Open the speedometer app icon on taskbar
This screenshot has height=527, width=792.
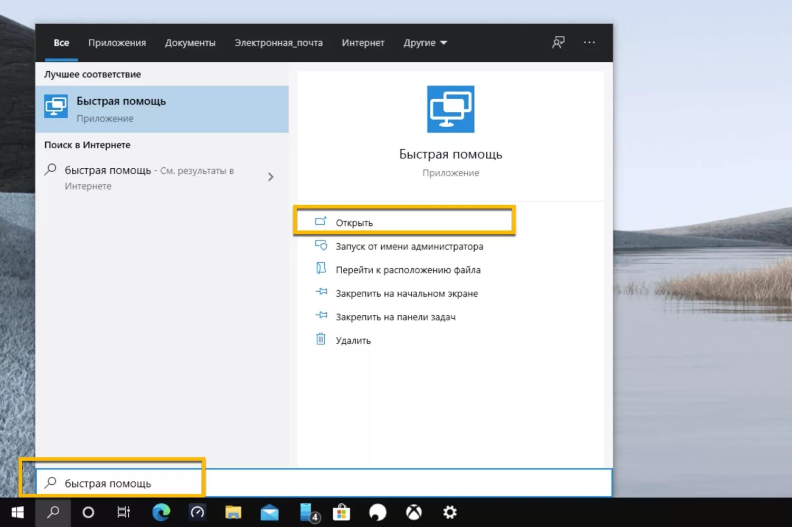click(197, 512)
